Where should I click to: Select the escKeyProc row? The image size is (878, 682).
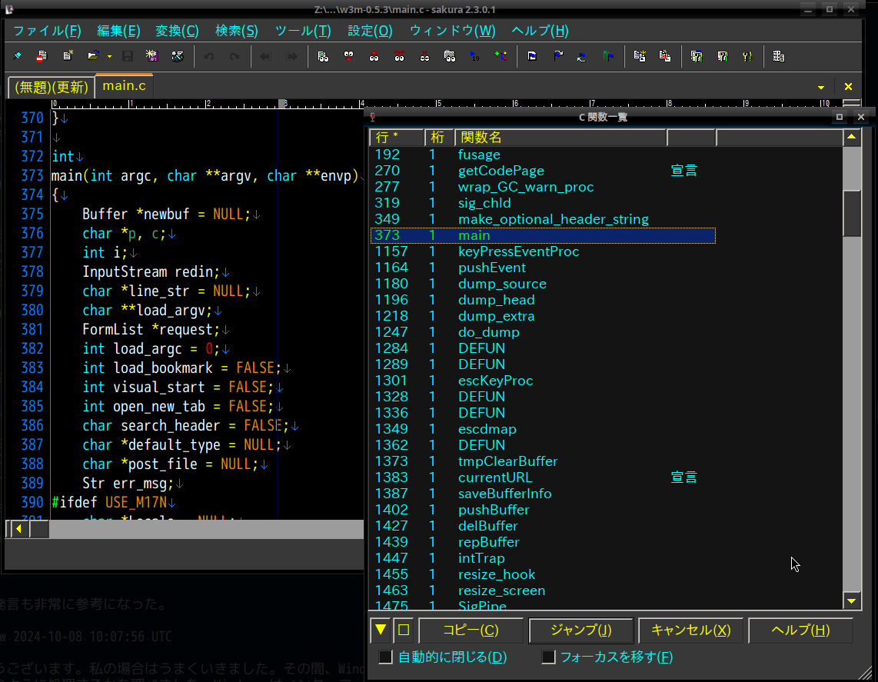click(543, 381)
